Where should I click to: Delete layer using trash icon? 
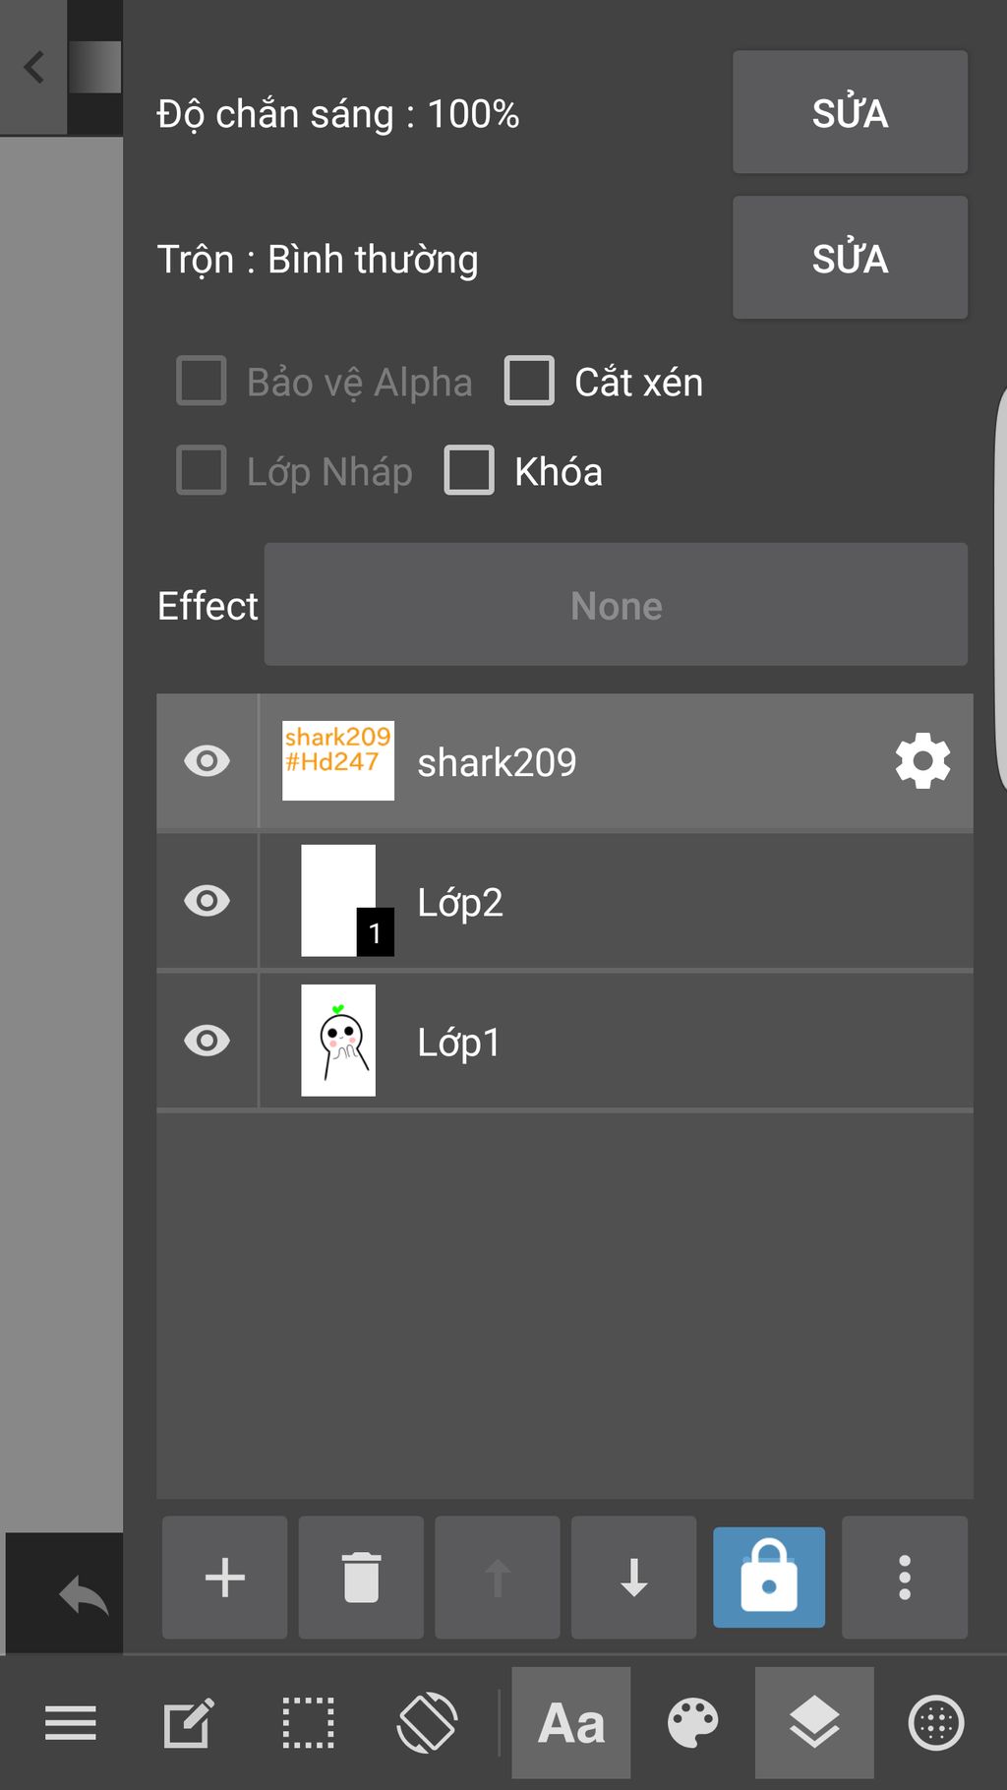[x=361, y=1578]
